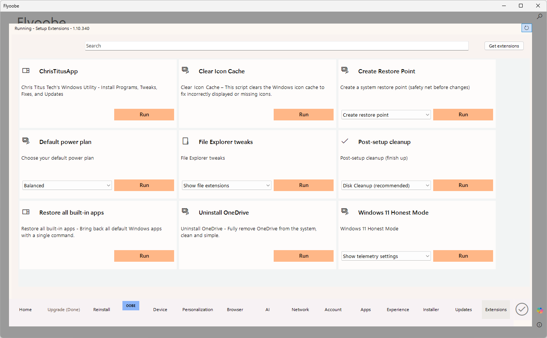Select the OOBE tab
This screenshot has width=547, height=338.
pos(131,305)
